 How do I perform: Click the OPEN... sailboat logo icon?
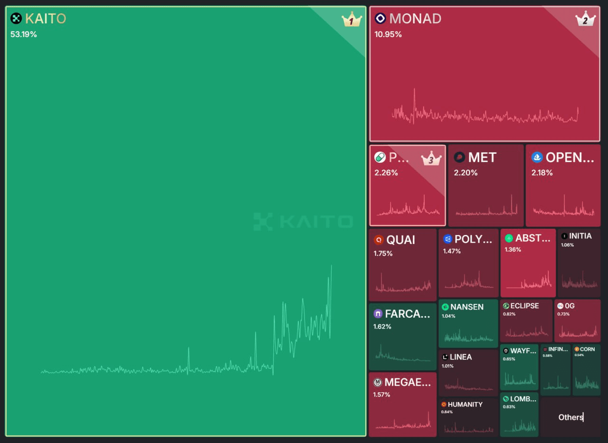537,157
